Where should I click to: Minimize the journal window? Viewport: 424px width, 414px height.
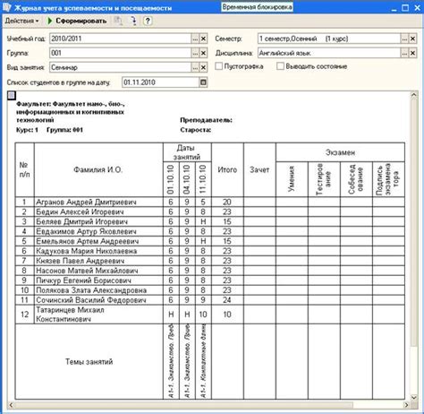(x=394, y=8)
